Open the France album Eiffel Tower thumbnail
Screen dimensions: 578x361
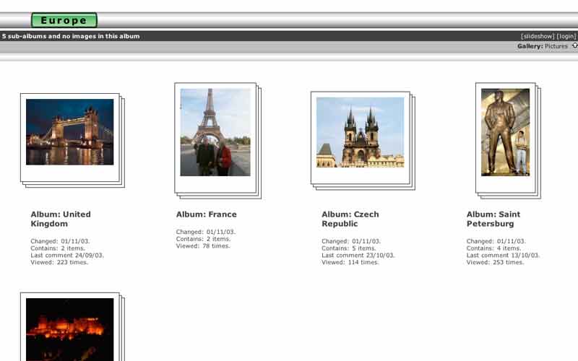tap(215, 132)
